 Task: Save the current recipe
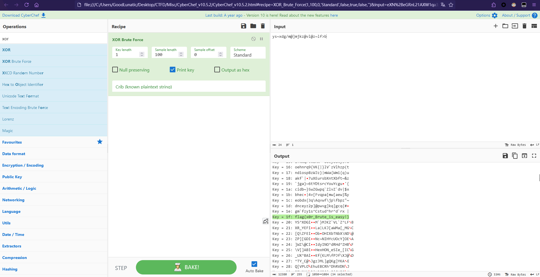coord(244,26)
